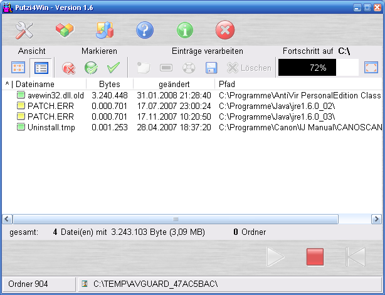Click the hourglass icon in the status bar

(x=85, y=284)
